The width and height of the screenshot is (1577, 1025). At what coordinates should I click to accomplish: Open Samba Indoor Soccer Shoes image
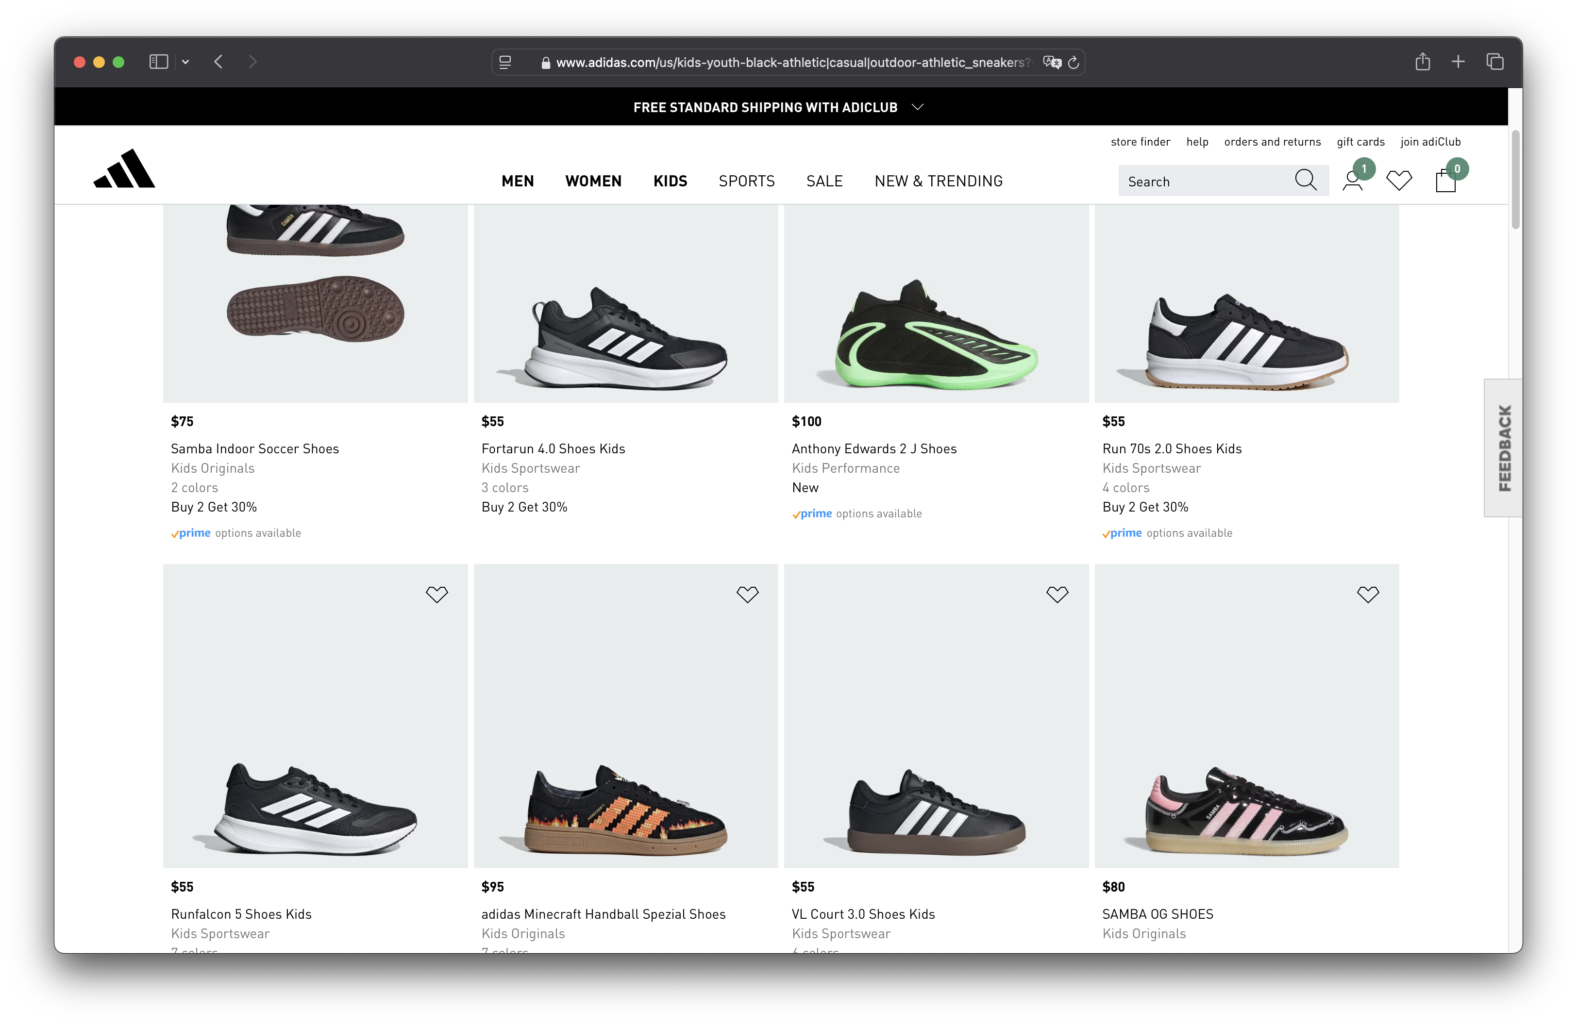coord(316,303)
